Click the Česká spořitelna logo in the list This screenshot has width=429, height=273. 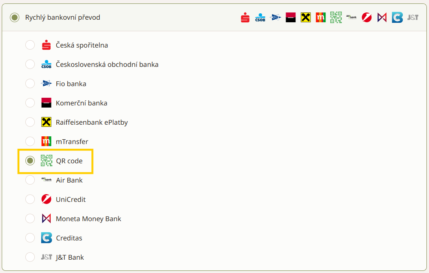[x=46, y=45]
